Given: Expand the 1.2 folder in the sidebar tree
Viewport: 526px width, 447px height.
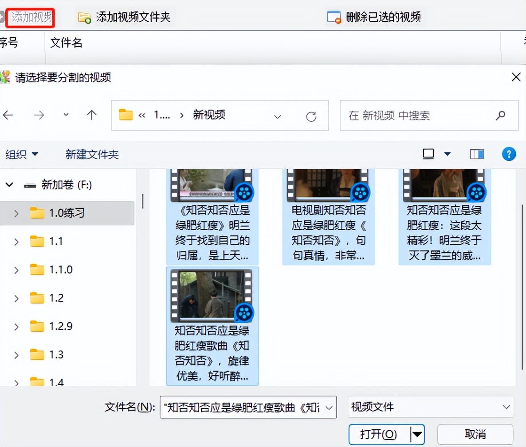Looking at the screenshot, I should (x=16, y=298).
